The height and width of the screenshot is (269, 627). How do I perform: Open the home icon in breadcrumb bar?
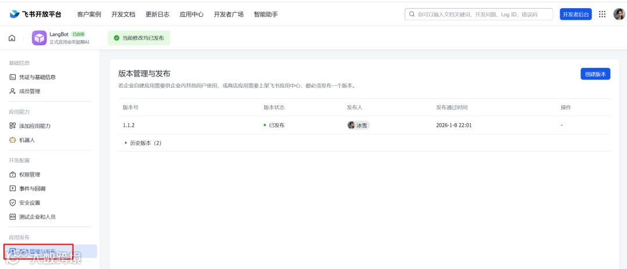(12, 38)
